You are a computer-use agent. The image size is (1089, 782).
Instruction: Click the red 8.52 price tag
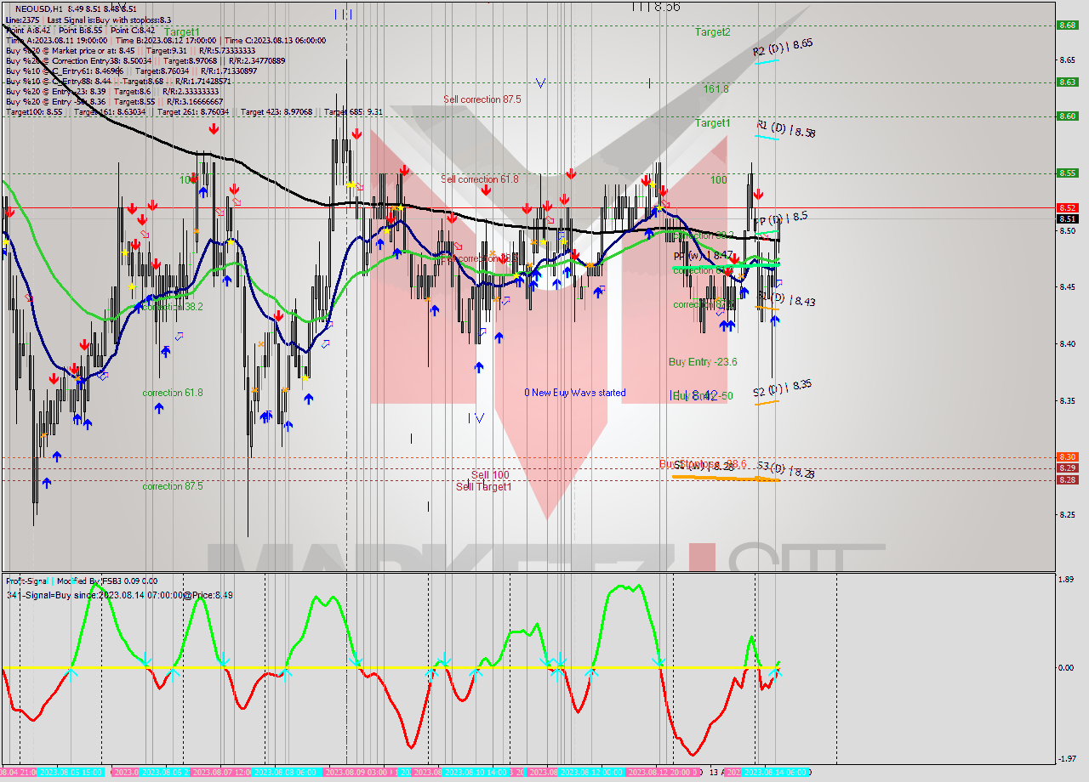coord(1067,207)
